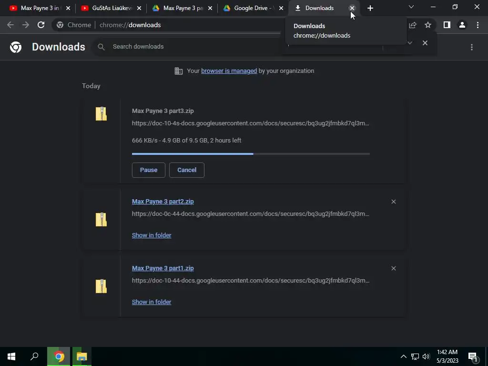488x366 pixels.
Task: Focus the Search downloads field
Action: (x=190, y=47)
